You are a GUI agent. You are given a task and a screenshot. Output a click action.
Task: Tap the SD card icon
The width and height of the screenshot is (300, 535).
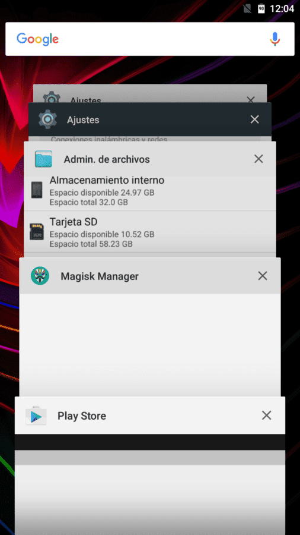pyautogui.click(x=37, y=232)
